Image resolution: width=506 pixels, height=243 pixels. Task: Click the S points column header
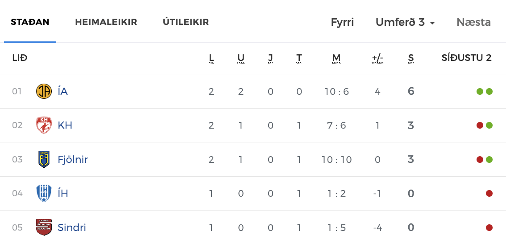click(x=411, y=58)
